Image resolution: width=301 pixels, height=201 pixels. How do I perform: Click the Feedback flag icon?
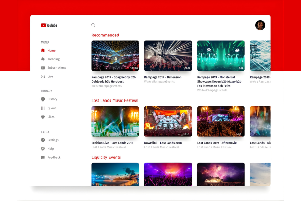point(43,157)
